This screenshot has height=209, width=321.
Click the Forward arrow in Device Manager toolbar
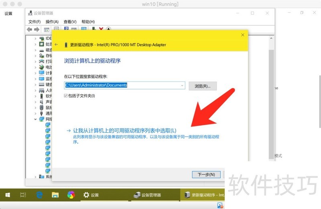pyautogui.click(x=37, y=29)
